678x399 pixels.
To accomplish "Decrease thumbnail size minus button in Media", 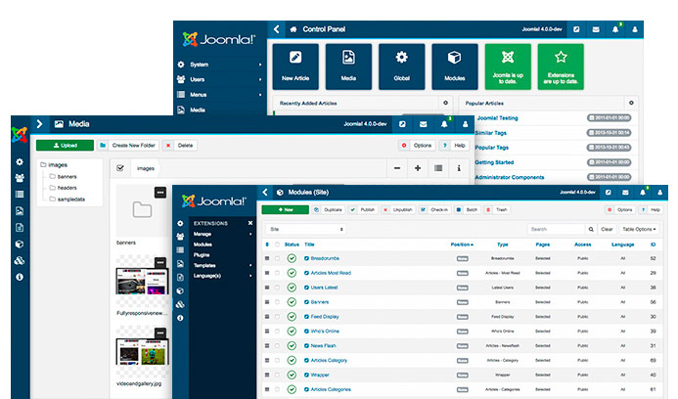I will tap(397, 168).
